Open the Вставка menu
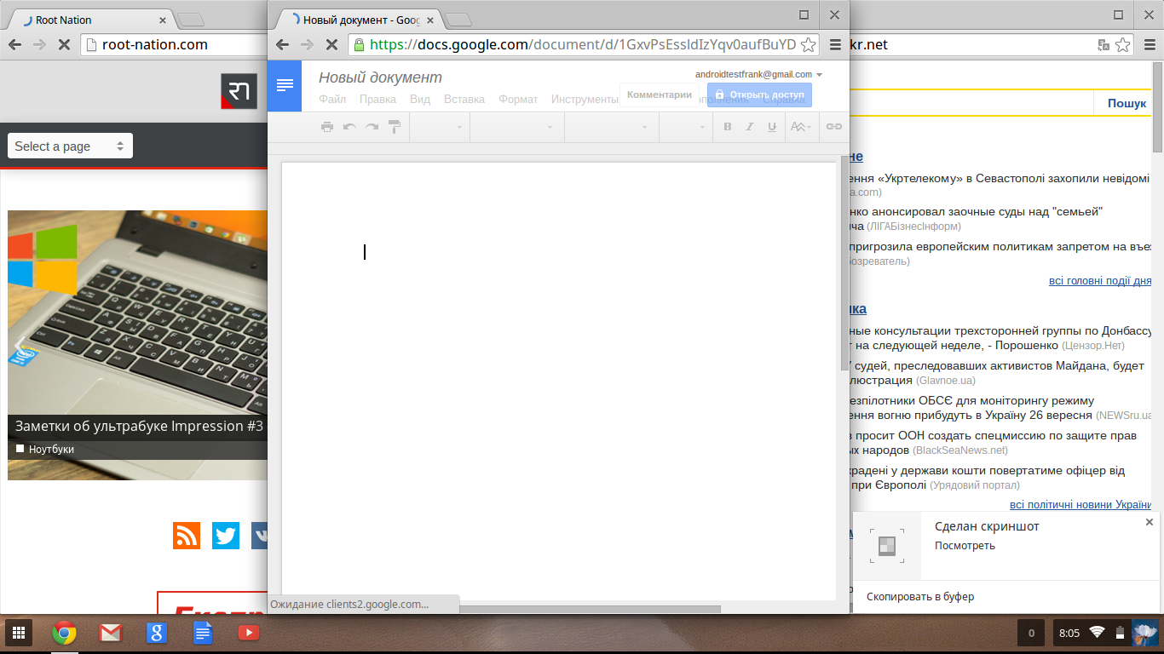 pyautogui.click(x=464, y=99)
